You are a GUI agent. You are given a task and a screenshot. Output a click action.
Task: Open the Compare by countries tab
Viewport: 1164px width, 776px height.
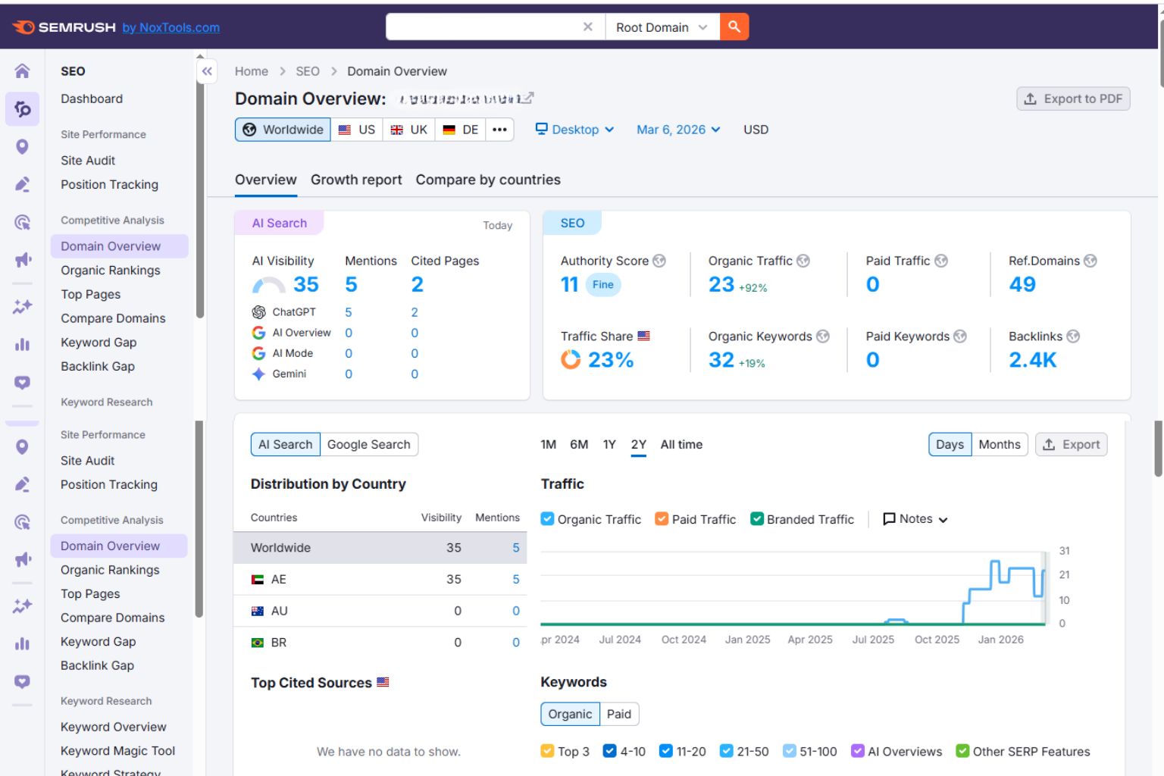(x=487, y=180)
